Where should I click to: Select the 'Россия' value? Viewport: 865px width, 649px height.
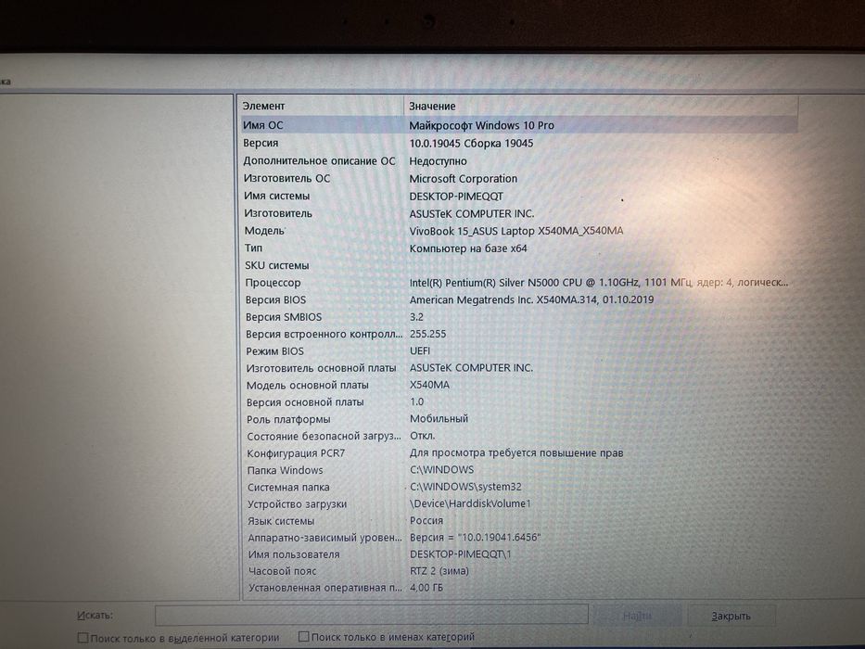click(x=426, y=520)
